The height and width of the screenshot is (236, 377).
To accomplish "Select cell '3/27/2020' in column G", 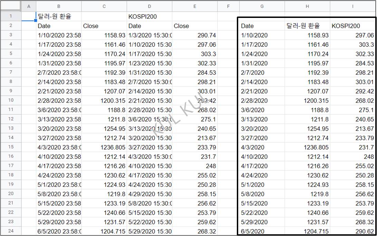I will [262, 138].
